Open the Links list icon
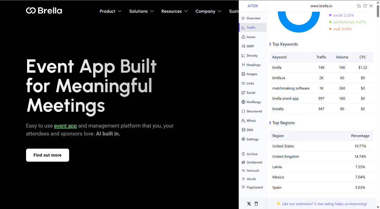 pos(243,83)
